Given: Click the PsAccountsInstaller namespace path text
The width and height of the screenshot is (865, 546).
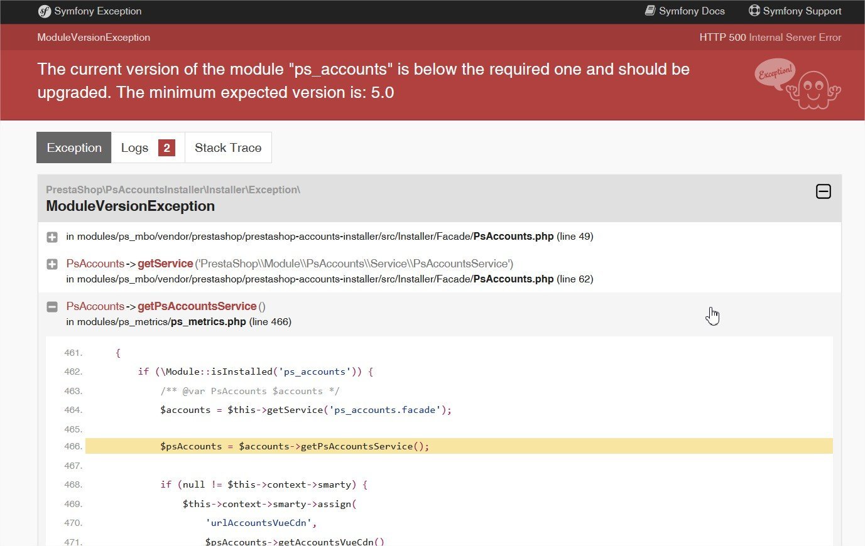Looking at the screenshot, I should [x=173, y=190].
